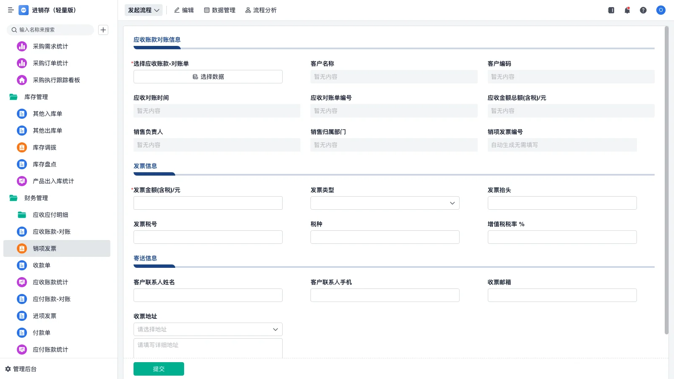Open 收款单 form icon
The width and height of the screenshot is (674, 379).
click(x=22, y=265)
